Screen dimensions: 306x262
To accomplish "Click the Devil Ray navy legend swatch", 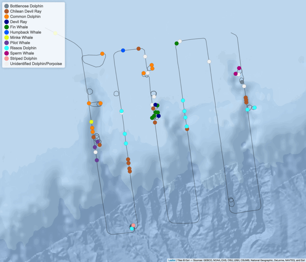I will [7, 22].
